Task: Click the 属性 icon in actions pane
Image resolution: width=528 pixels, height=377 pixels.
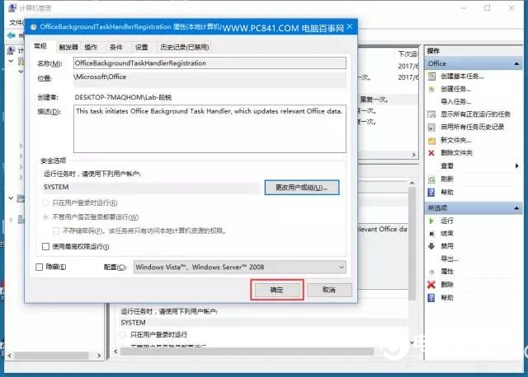Action: pyautogui.click(x=431, y=272)
